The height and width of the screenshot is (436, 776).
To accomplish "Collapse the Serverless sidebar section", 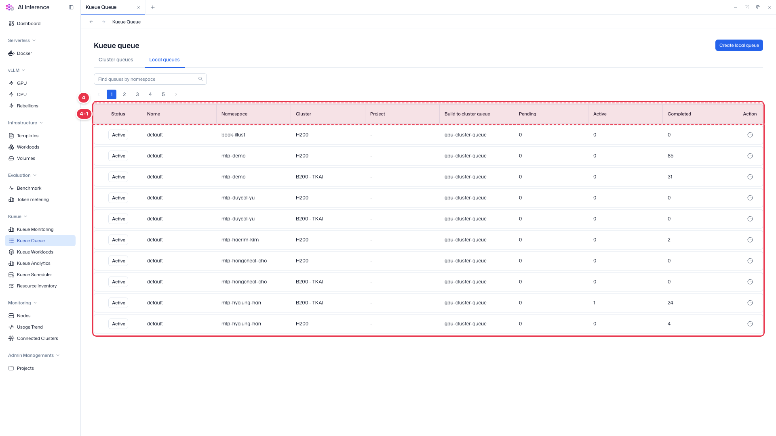I will tap(22, 40).
